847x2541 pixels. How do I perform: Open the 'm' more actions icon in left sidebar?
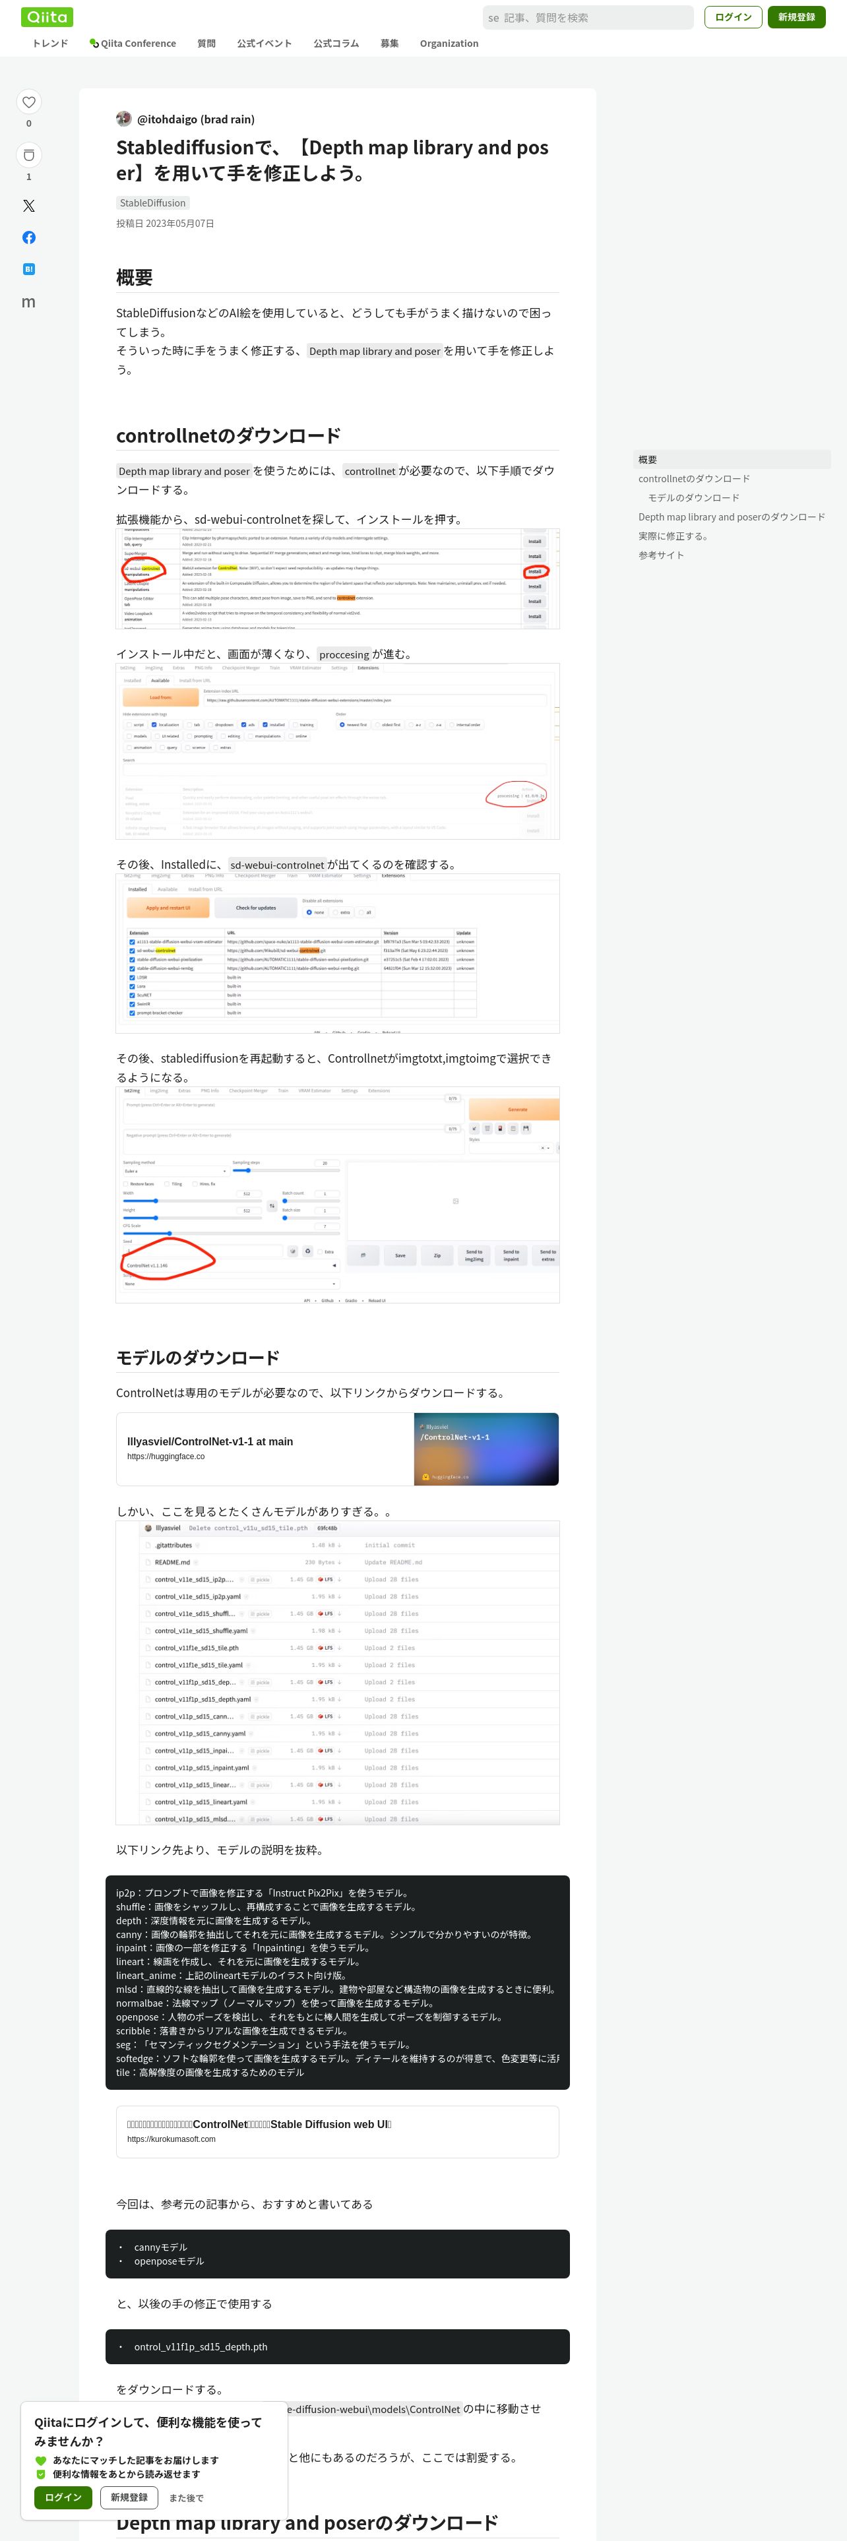pyautogui.click(x=28, y=302)
